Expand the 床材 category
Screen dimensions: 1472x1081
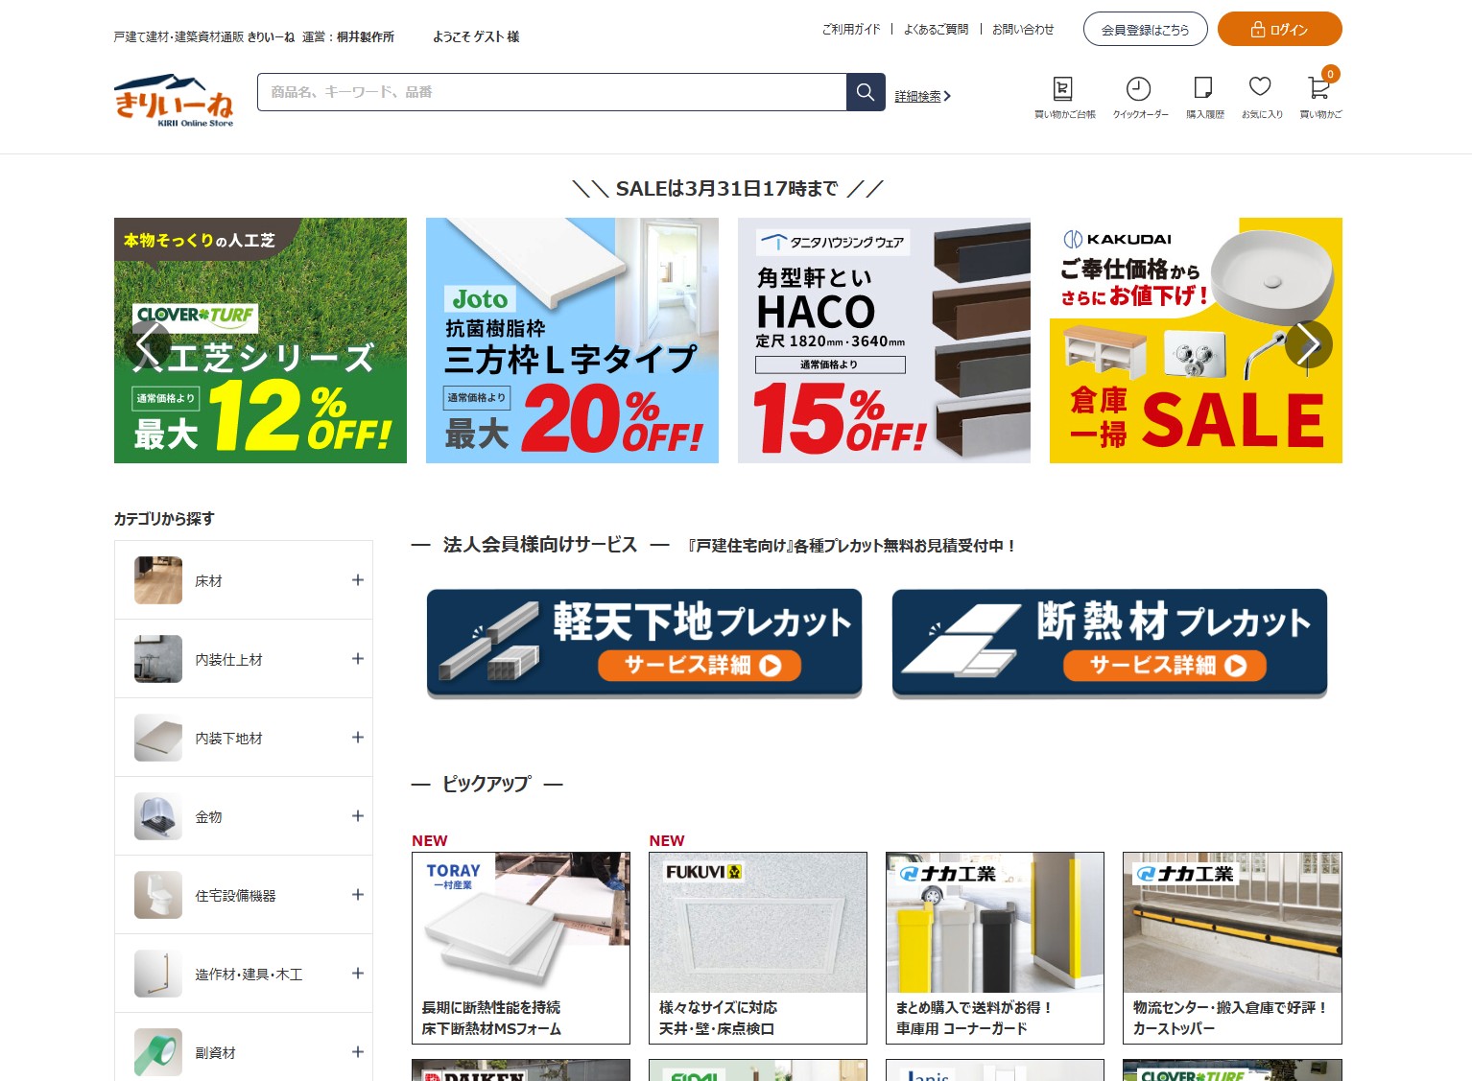pyautogui.click(x=358, y=580)
